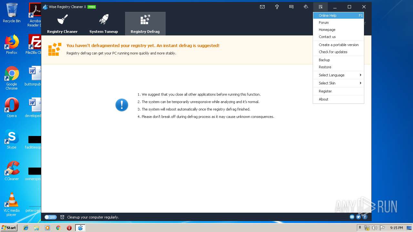Select the Registry Defrag tab
This screenshot has height=232, width=413.
145,24
